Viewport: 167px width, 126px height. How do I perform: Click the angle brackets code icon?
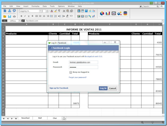point(71,16)
